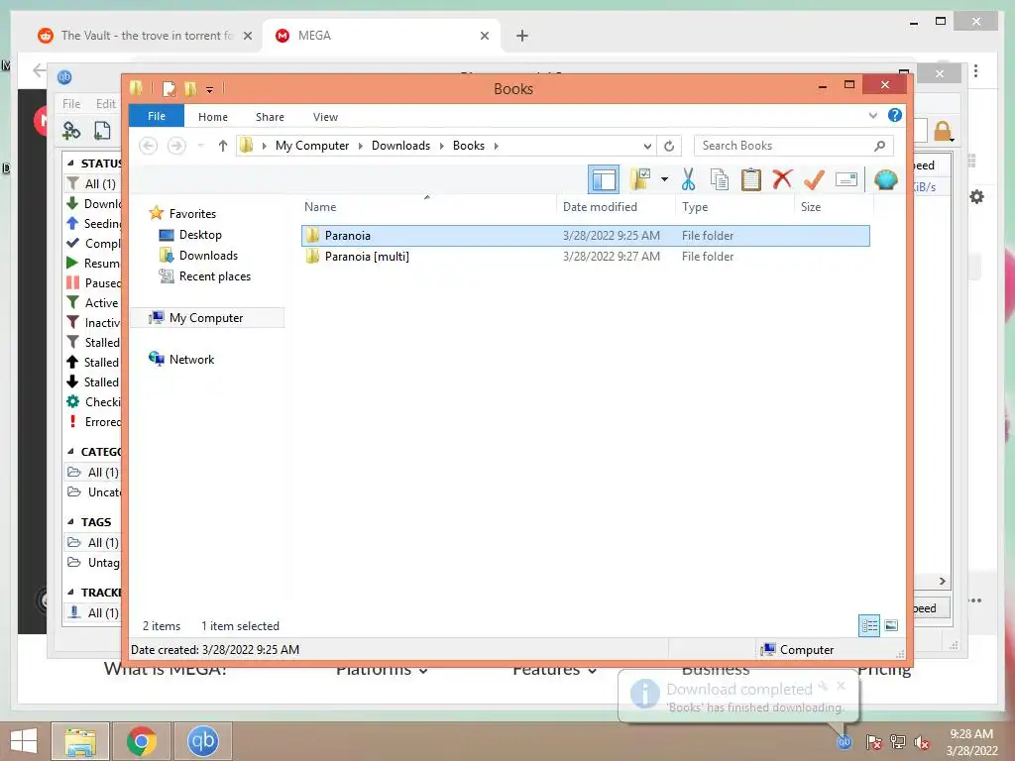
Task: Expand the arrow after Downloads in path
Action: point(441,146)
